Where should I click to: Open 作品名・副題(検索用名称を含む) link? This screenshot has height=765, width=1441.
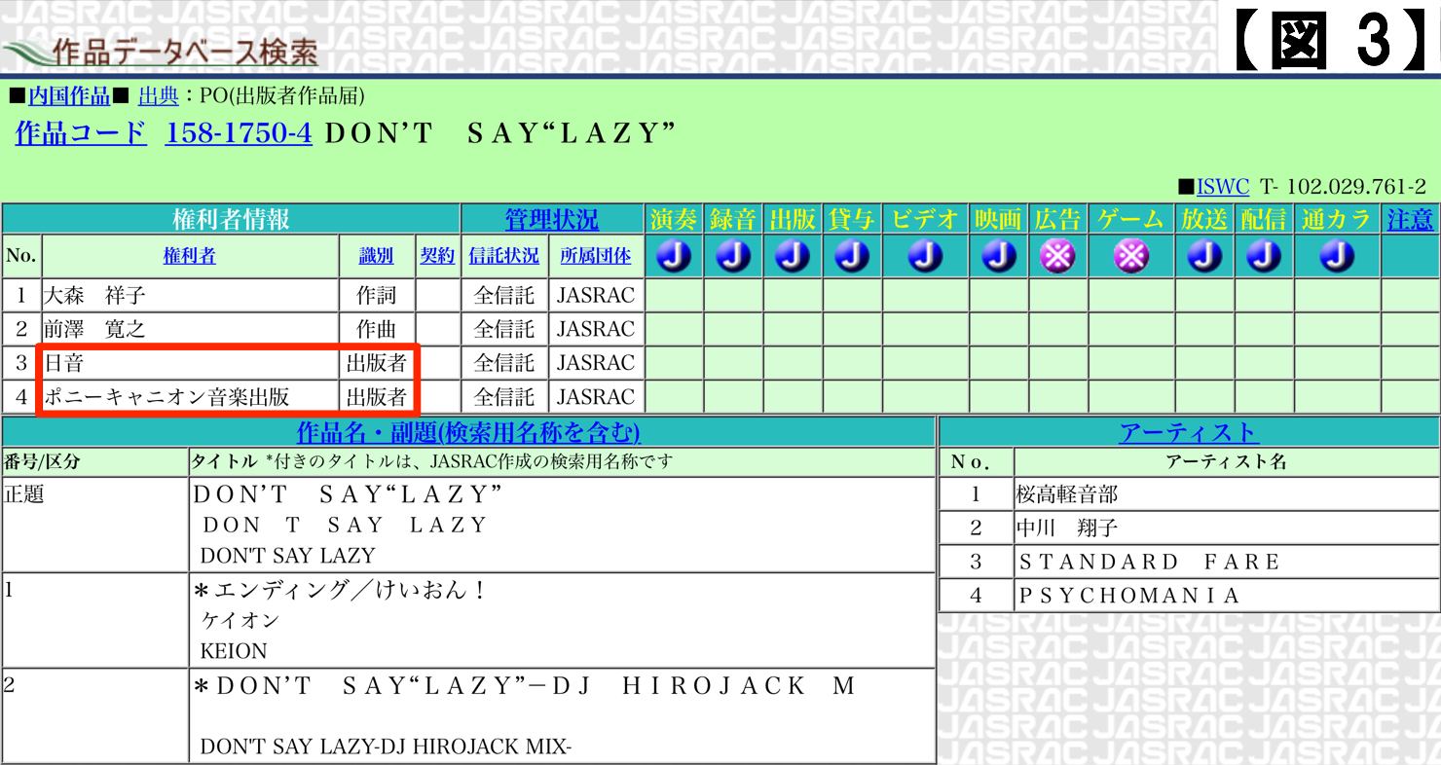468,431
